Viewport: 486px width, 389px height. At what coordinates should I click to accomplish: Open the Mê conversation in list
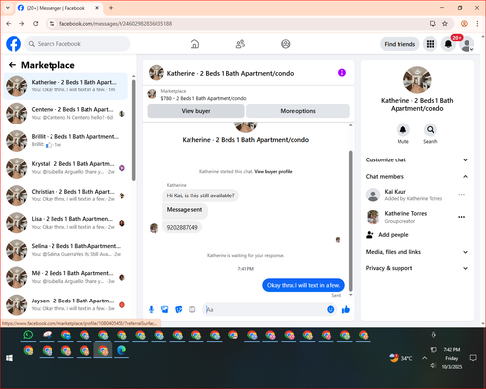66,277
